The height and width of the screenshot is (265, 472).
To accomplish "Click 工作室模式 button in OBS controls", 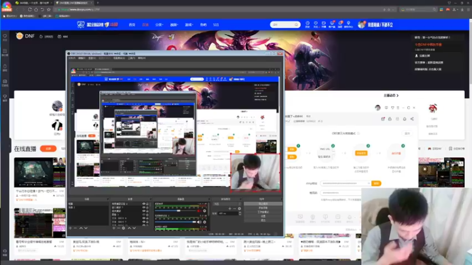I will click(263, 212).
